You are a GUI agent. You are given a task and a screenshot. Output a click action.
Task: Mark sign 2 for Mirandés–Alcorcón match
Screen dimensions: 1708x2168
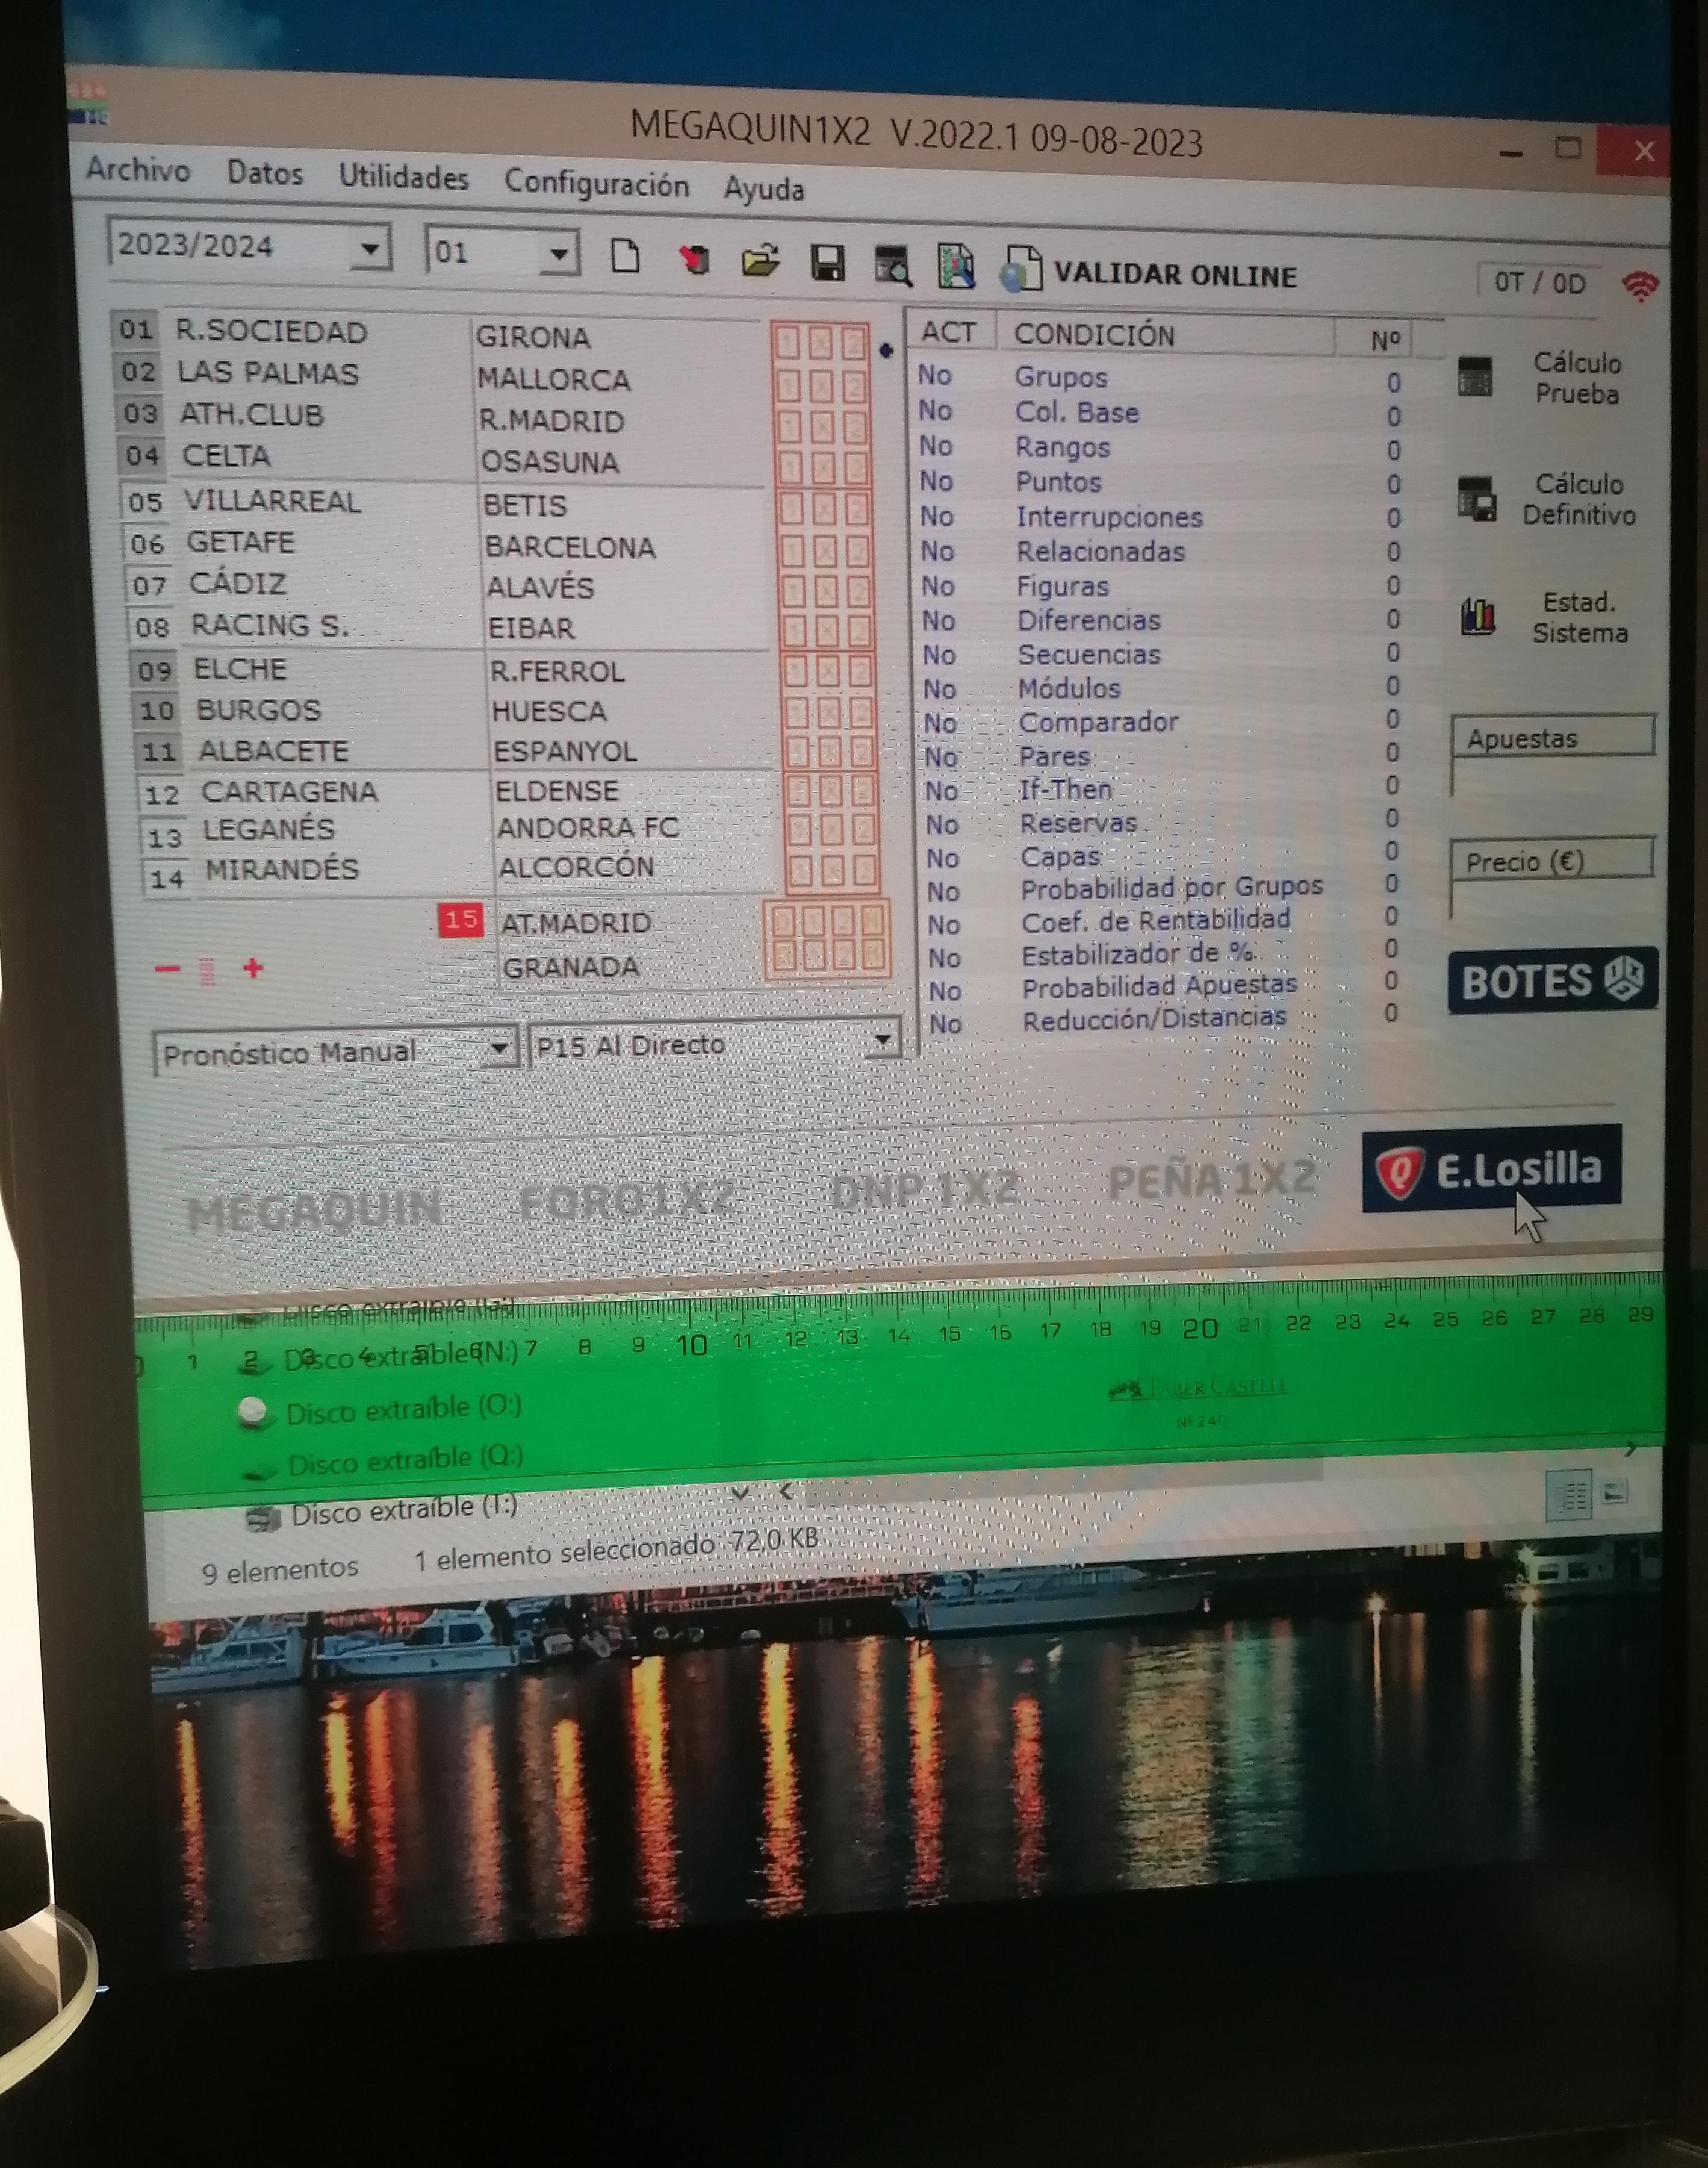pos(865,870)
